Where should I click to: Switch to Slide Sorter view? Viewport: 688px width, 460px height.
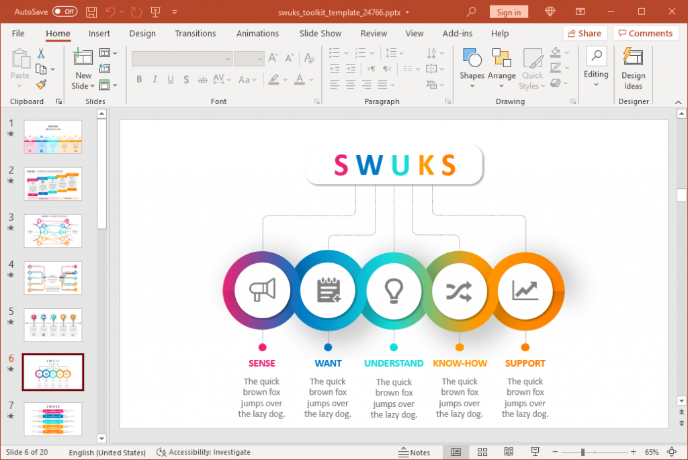tap(482, 452)
